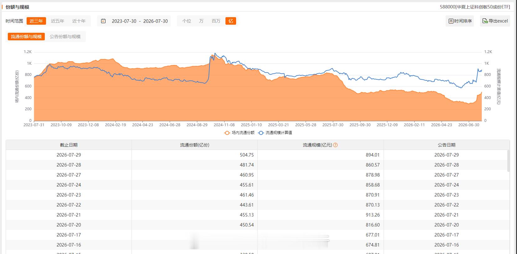517x254 pixels.
Task: Click chart axis date 2024-11-08
Action: pos(224,125)
